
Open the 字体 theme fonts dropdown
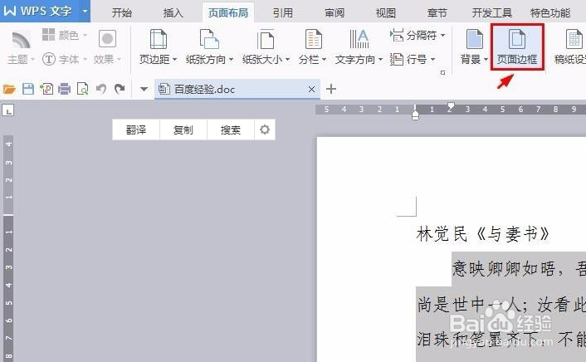[64, 59]
